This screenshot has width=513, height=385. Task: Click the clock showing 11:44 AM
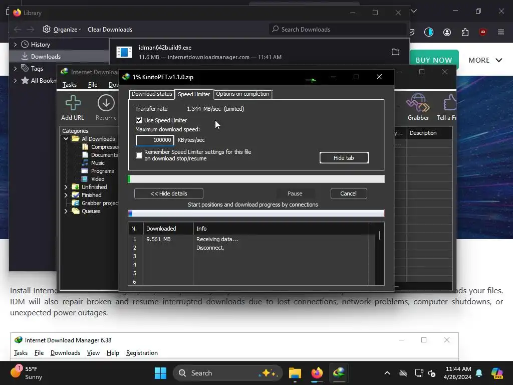point(457,373)
